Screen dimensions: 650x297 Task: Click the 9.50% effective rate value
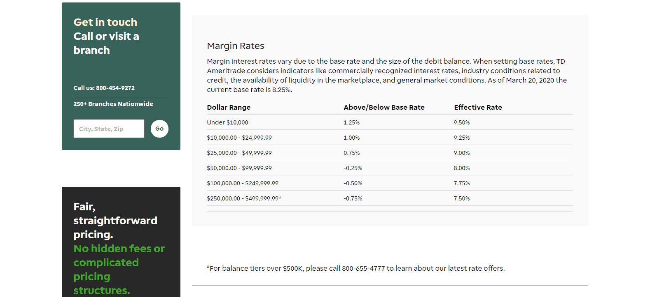pyautogui.click(x=461, y=122)
